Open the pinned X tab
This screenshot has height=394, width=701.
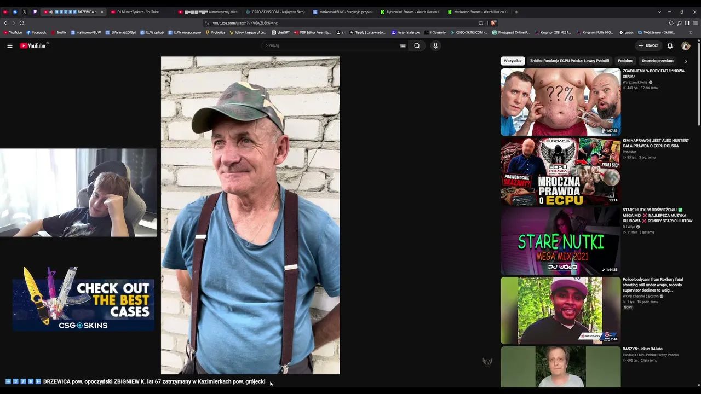[25, 12]
